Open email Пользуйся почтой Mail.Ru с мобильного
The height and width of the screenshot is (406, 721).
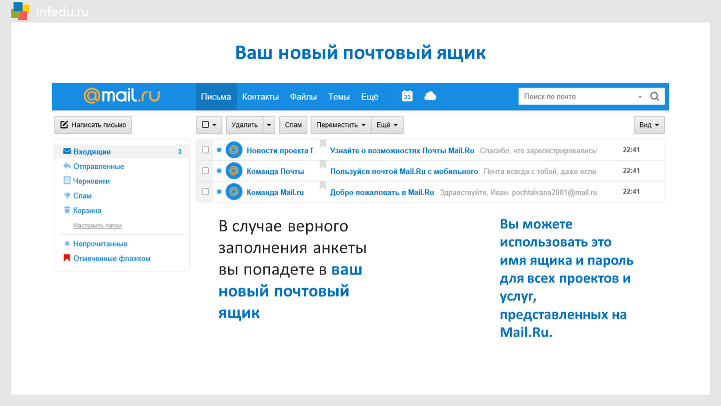click(404, 172)
